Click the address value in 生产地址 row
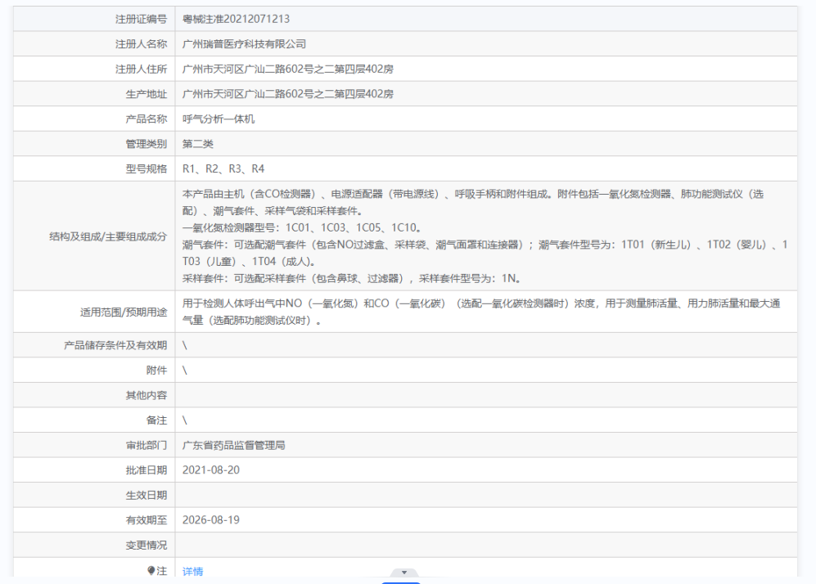This screenshot has height=584, width=816. coord(288,94)
